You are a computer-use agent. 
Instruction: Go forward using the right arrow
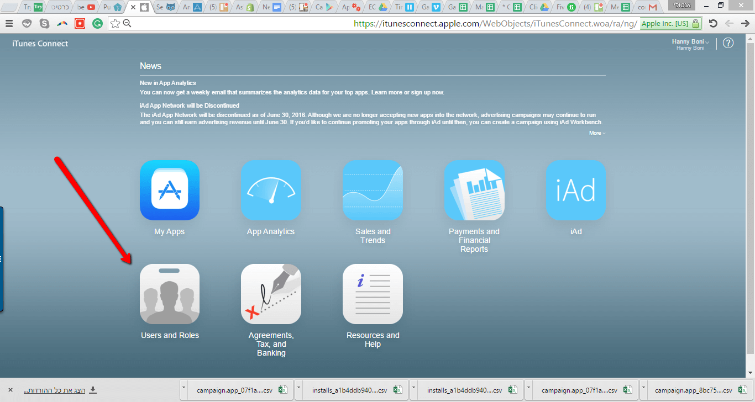[745, 24]
